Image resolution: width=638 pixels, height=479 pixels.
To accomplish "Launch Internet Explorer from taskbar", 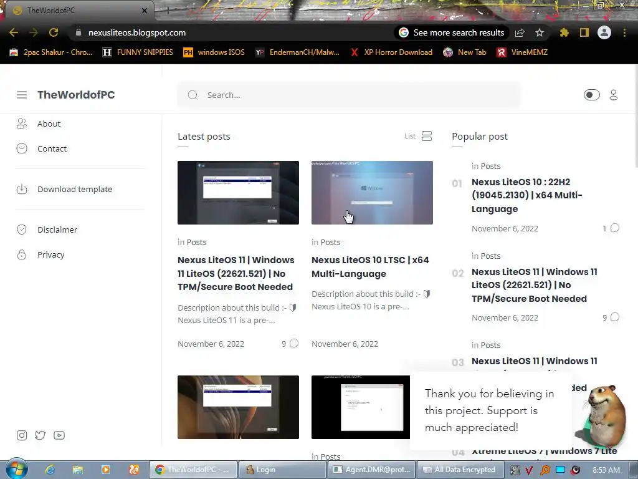I will (x=50, y=470).
